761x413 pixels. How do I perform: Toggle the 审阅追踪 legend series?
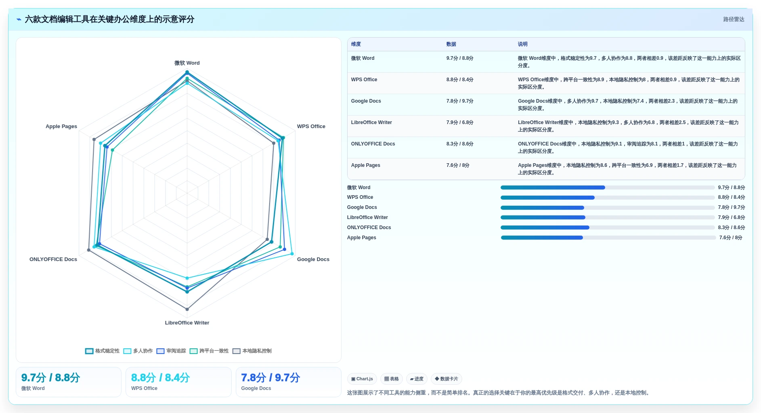pos(171,351)
